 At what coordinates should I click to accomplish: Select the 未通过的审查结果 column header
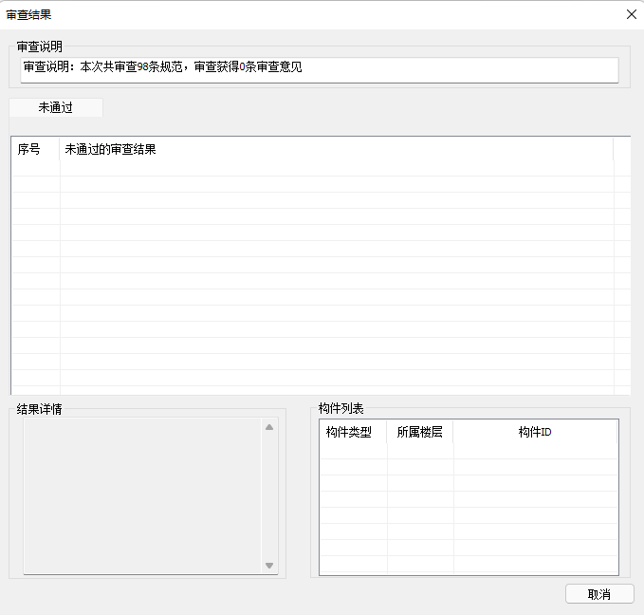[337, 149]
